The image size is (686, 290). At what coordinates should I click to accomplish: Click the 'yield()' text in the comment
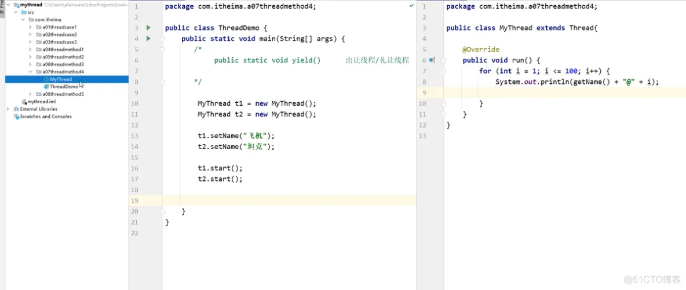(x=306, y=60)
